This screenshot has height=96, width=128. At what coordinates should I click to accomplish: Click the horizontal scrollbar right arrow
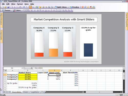click(121, 92)
